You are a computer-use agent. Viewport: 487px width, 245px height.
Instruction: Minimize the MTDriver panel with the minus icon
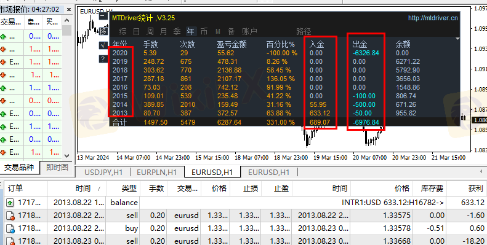pyautogui.click(x=103, y=17)
